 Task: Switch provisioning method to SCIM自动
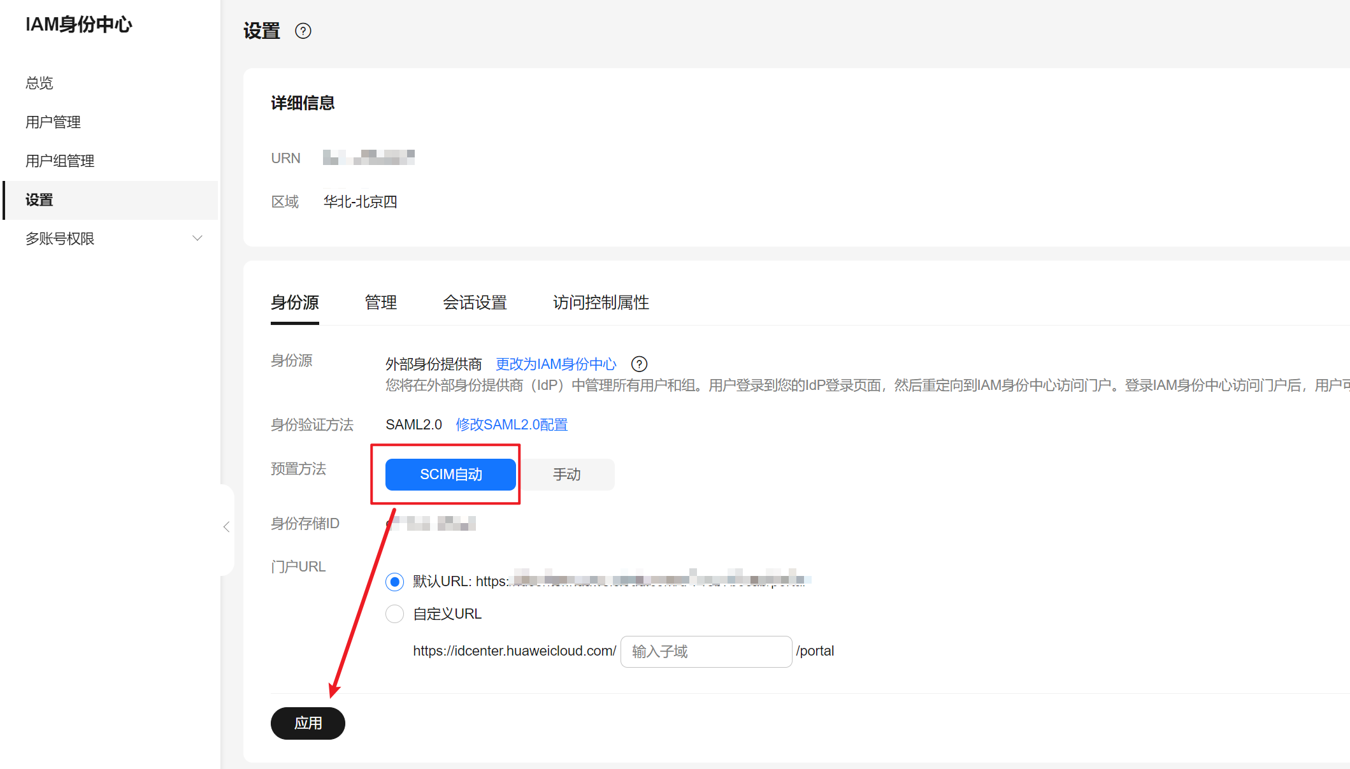pyautogui.click(x=450, y=475)
